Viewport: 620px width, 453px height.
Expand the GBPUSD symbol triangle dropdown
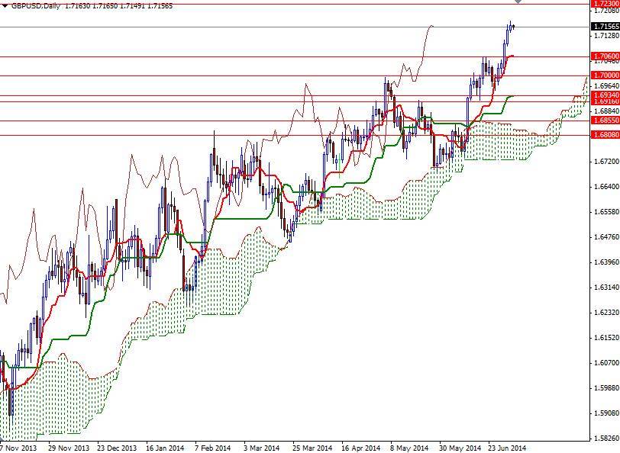pyautogui.click(x=6, y=5)
